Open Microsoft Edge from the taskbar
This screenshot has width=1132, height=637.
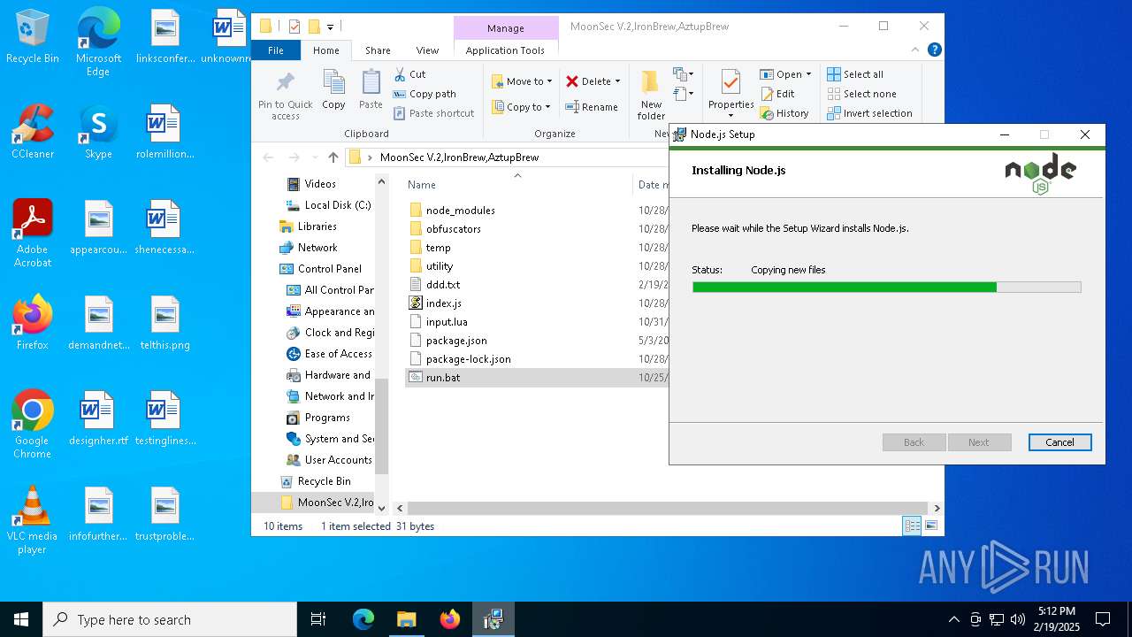coord(363,619)
